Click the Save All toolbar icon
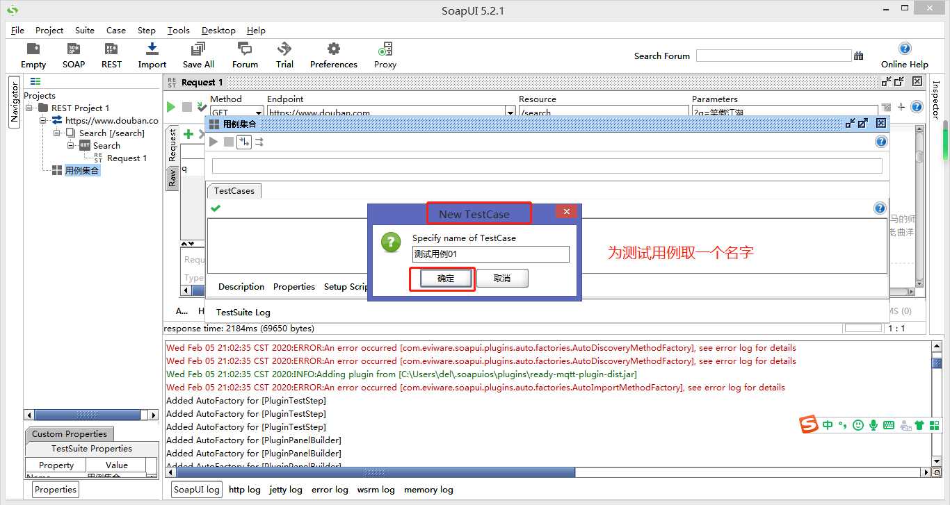Viewport: 950px width, 505px height. pyautogui.click(x=198, y=49)
